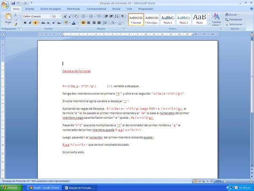This screenshot has width=254, height=191.
Task: Open the Referencias tab
Action: tap(73, 9)
